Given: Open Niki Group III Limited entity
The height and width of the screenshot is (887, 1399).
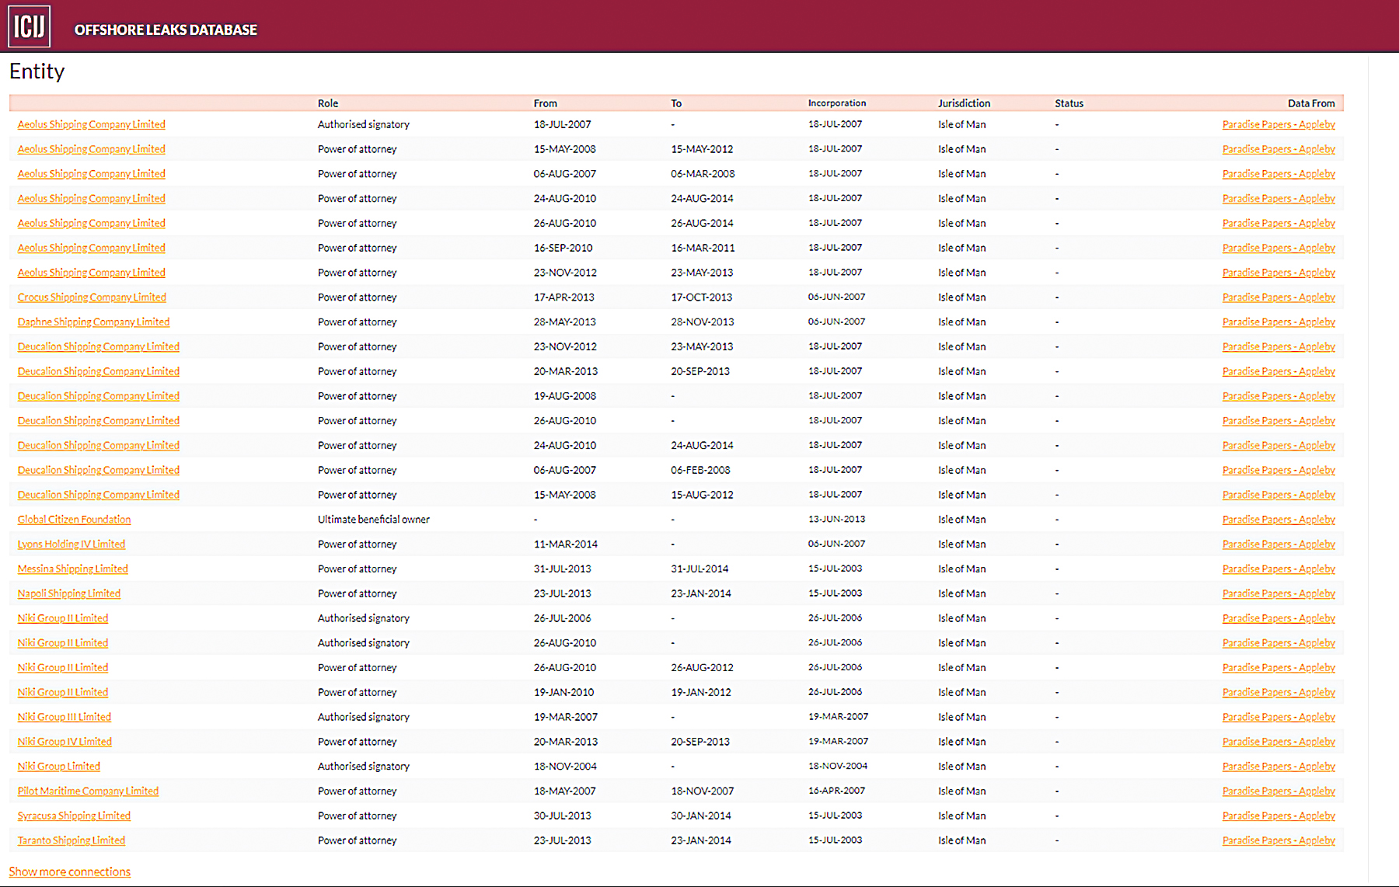Looking at the screenshot, I should point(65,718).
